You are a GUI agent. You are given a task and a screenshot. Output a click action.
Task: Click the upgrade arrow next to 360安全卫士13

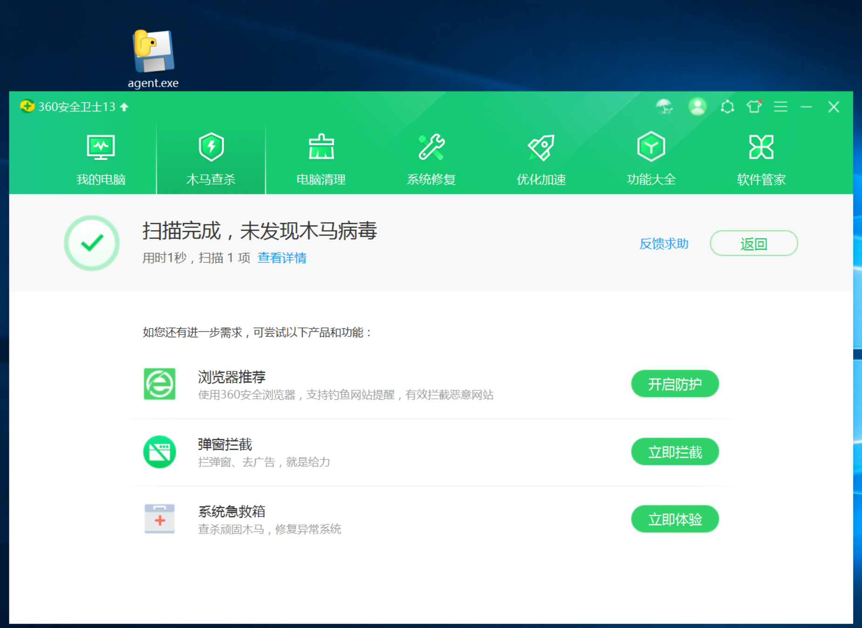pos(124,107)
